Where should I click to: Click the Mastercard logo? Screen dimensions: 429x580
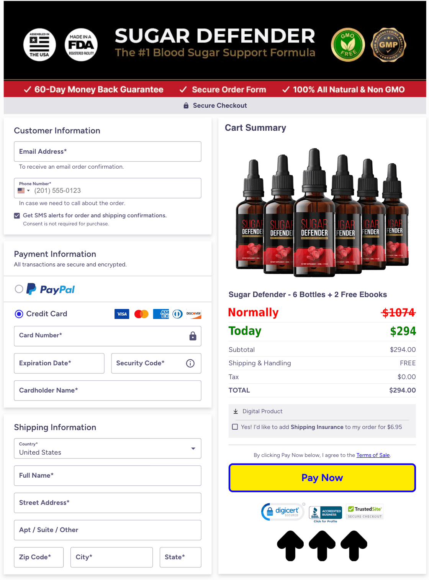[x=141, y=314]
